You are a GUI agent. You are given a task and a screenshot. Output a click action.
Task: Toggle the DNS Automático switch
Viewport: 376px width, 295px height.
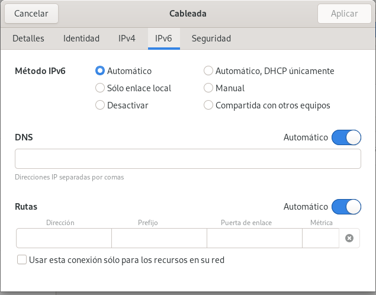pyautogui.click(x=346, y=137)
